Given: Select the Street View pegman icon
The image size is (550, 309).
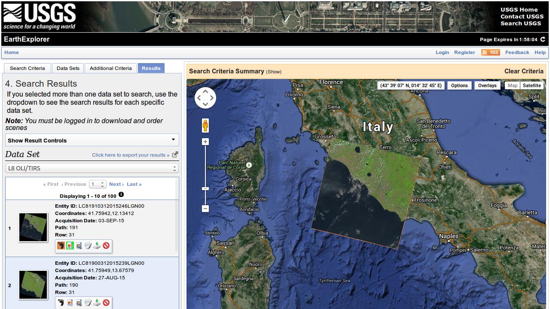Looking at the screenshot, I should tap(205, 125).
